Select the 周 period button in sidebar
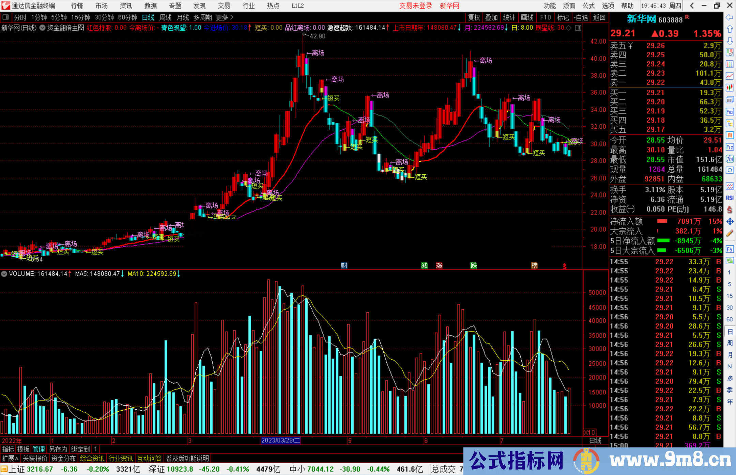 coord(730,343)
